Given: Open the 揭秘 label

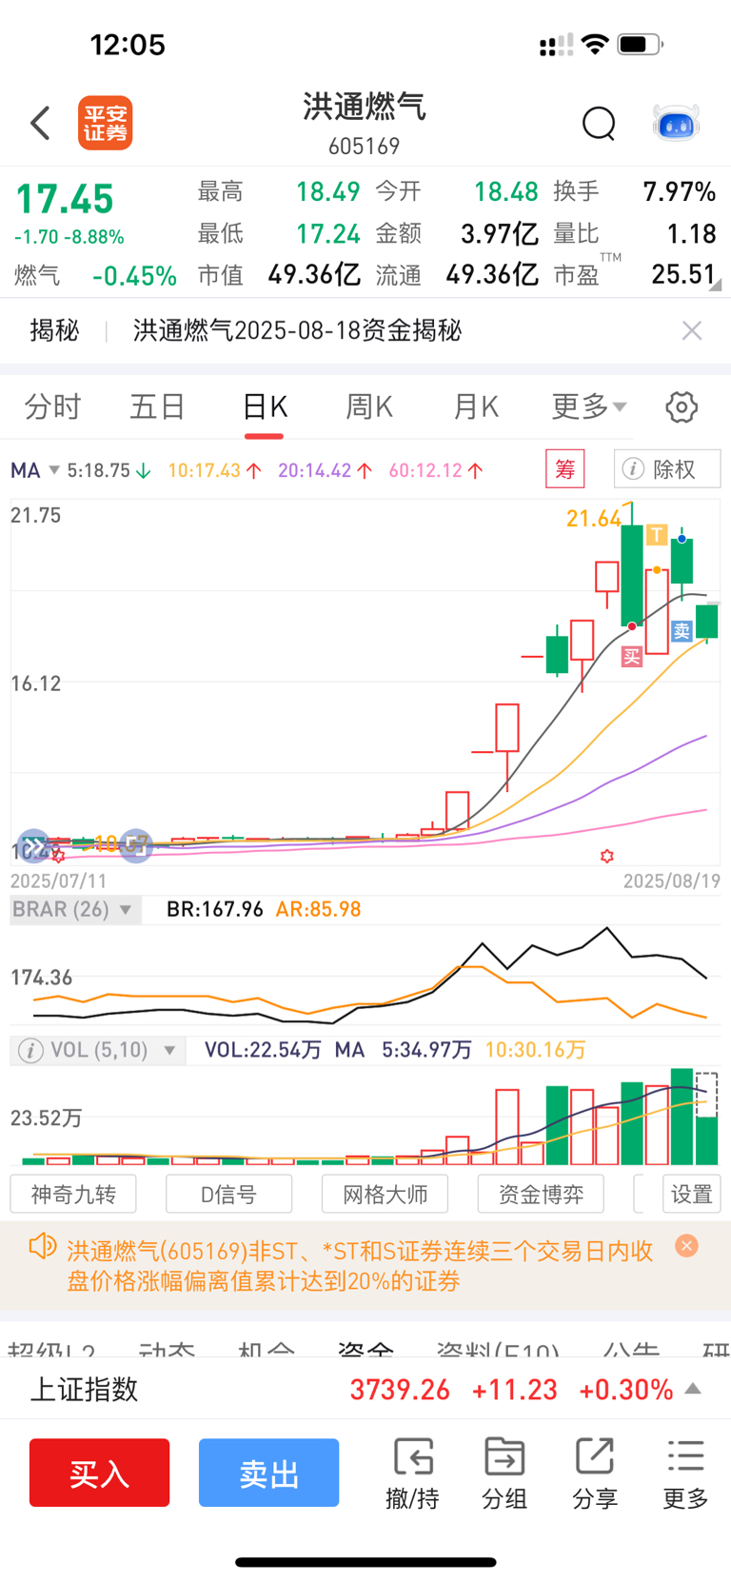Looking at the screenshot, I should [54, 330].
